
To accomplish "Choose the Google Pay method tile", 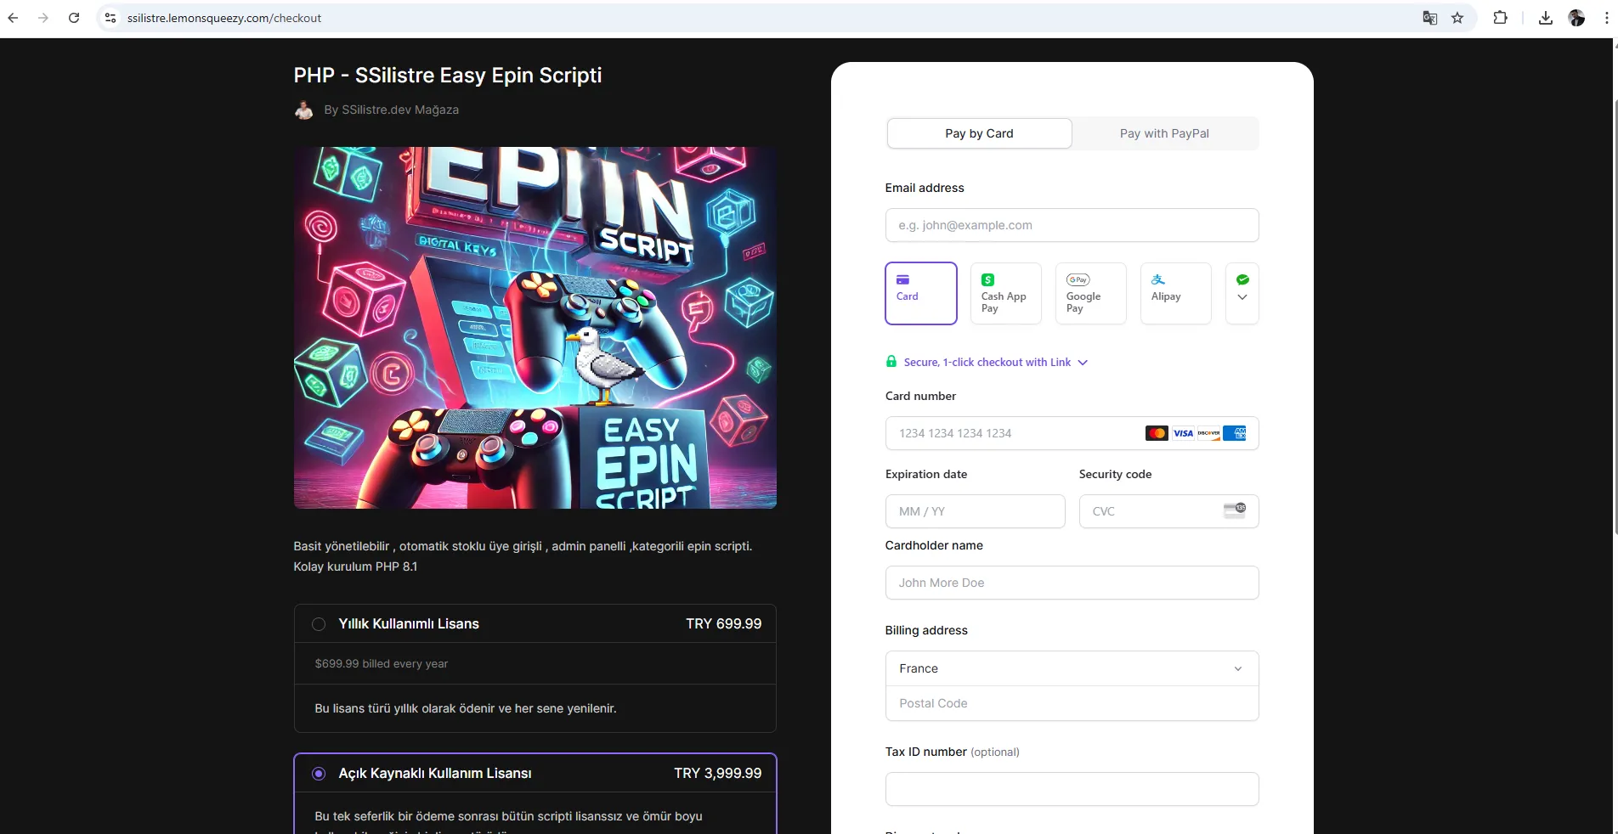I will coord(1091,293).
